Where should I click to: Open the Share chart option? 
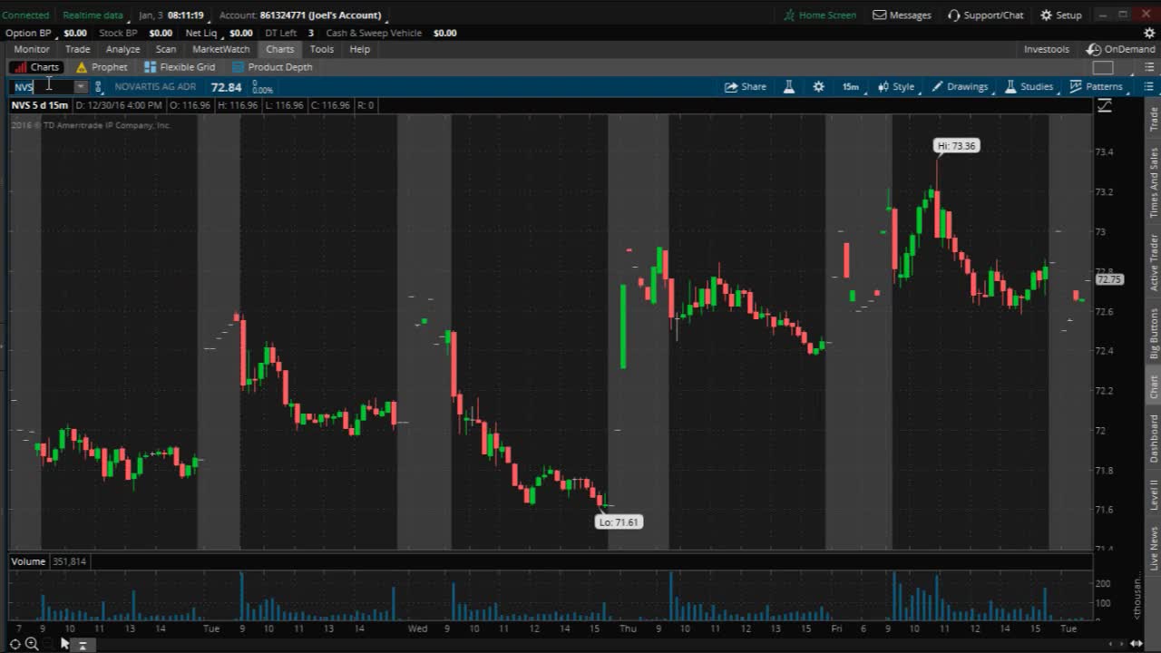click(746, 87)
